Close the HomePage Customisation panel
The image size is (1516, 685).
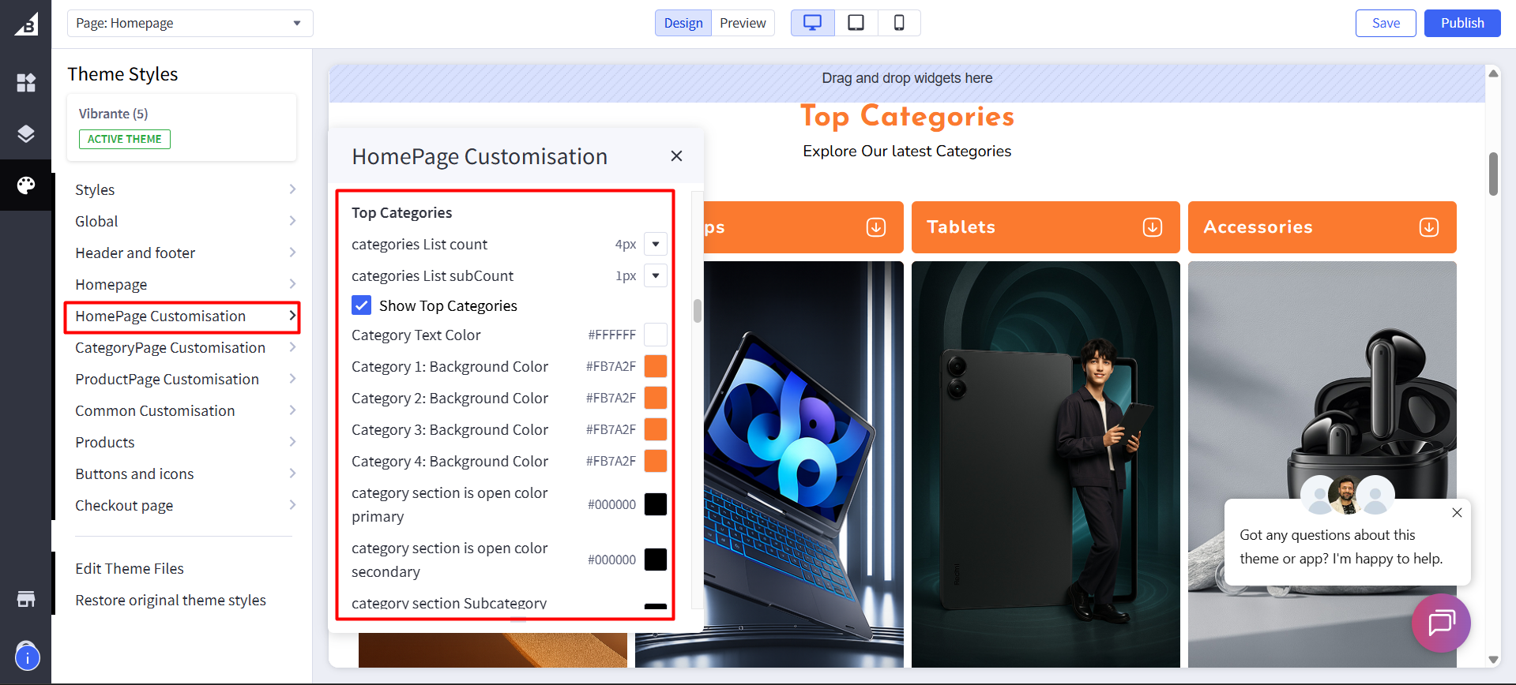(676, 156)
